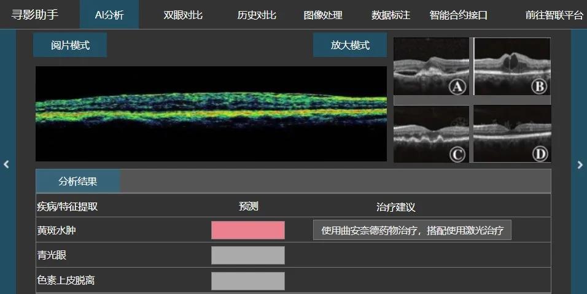This screenshot has width=587, height=294.
Task: Click the 前往智联平台 link
Action: coord(554,15)
